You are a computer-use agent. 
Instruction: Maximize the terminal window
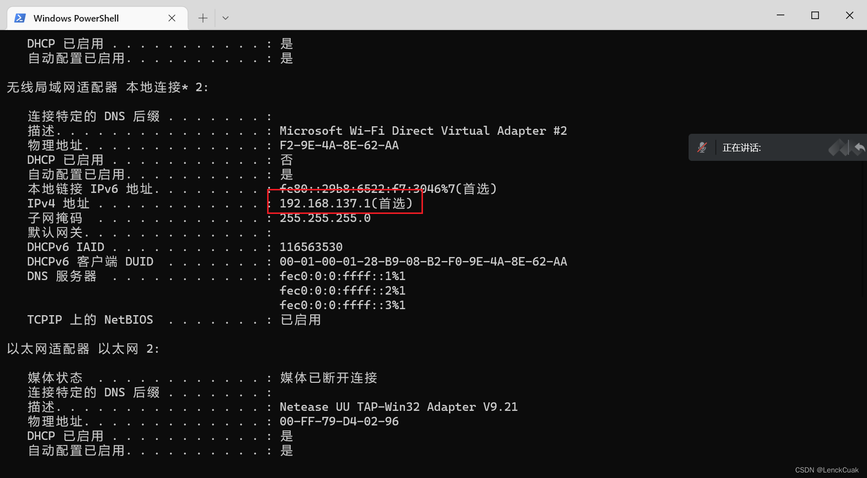[x=815, y=15]
